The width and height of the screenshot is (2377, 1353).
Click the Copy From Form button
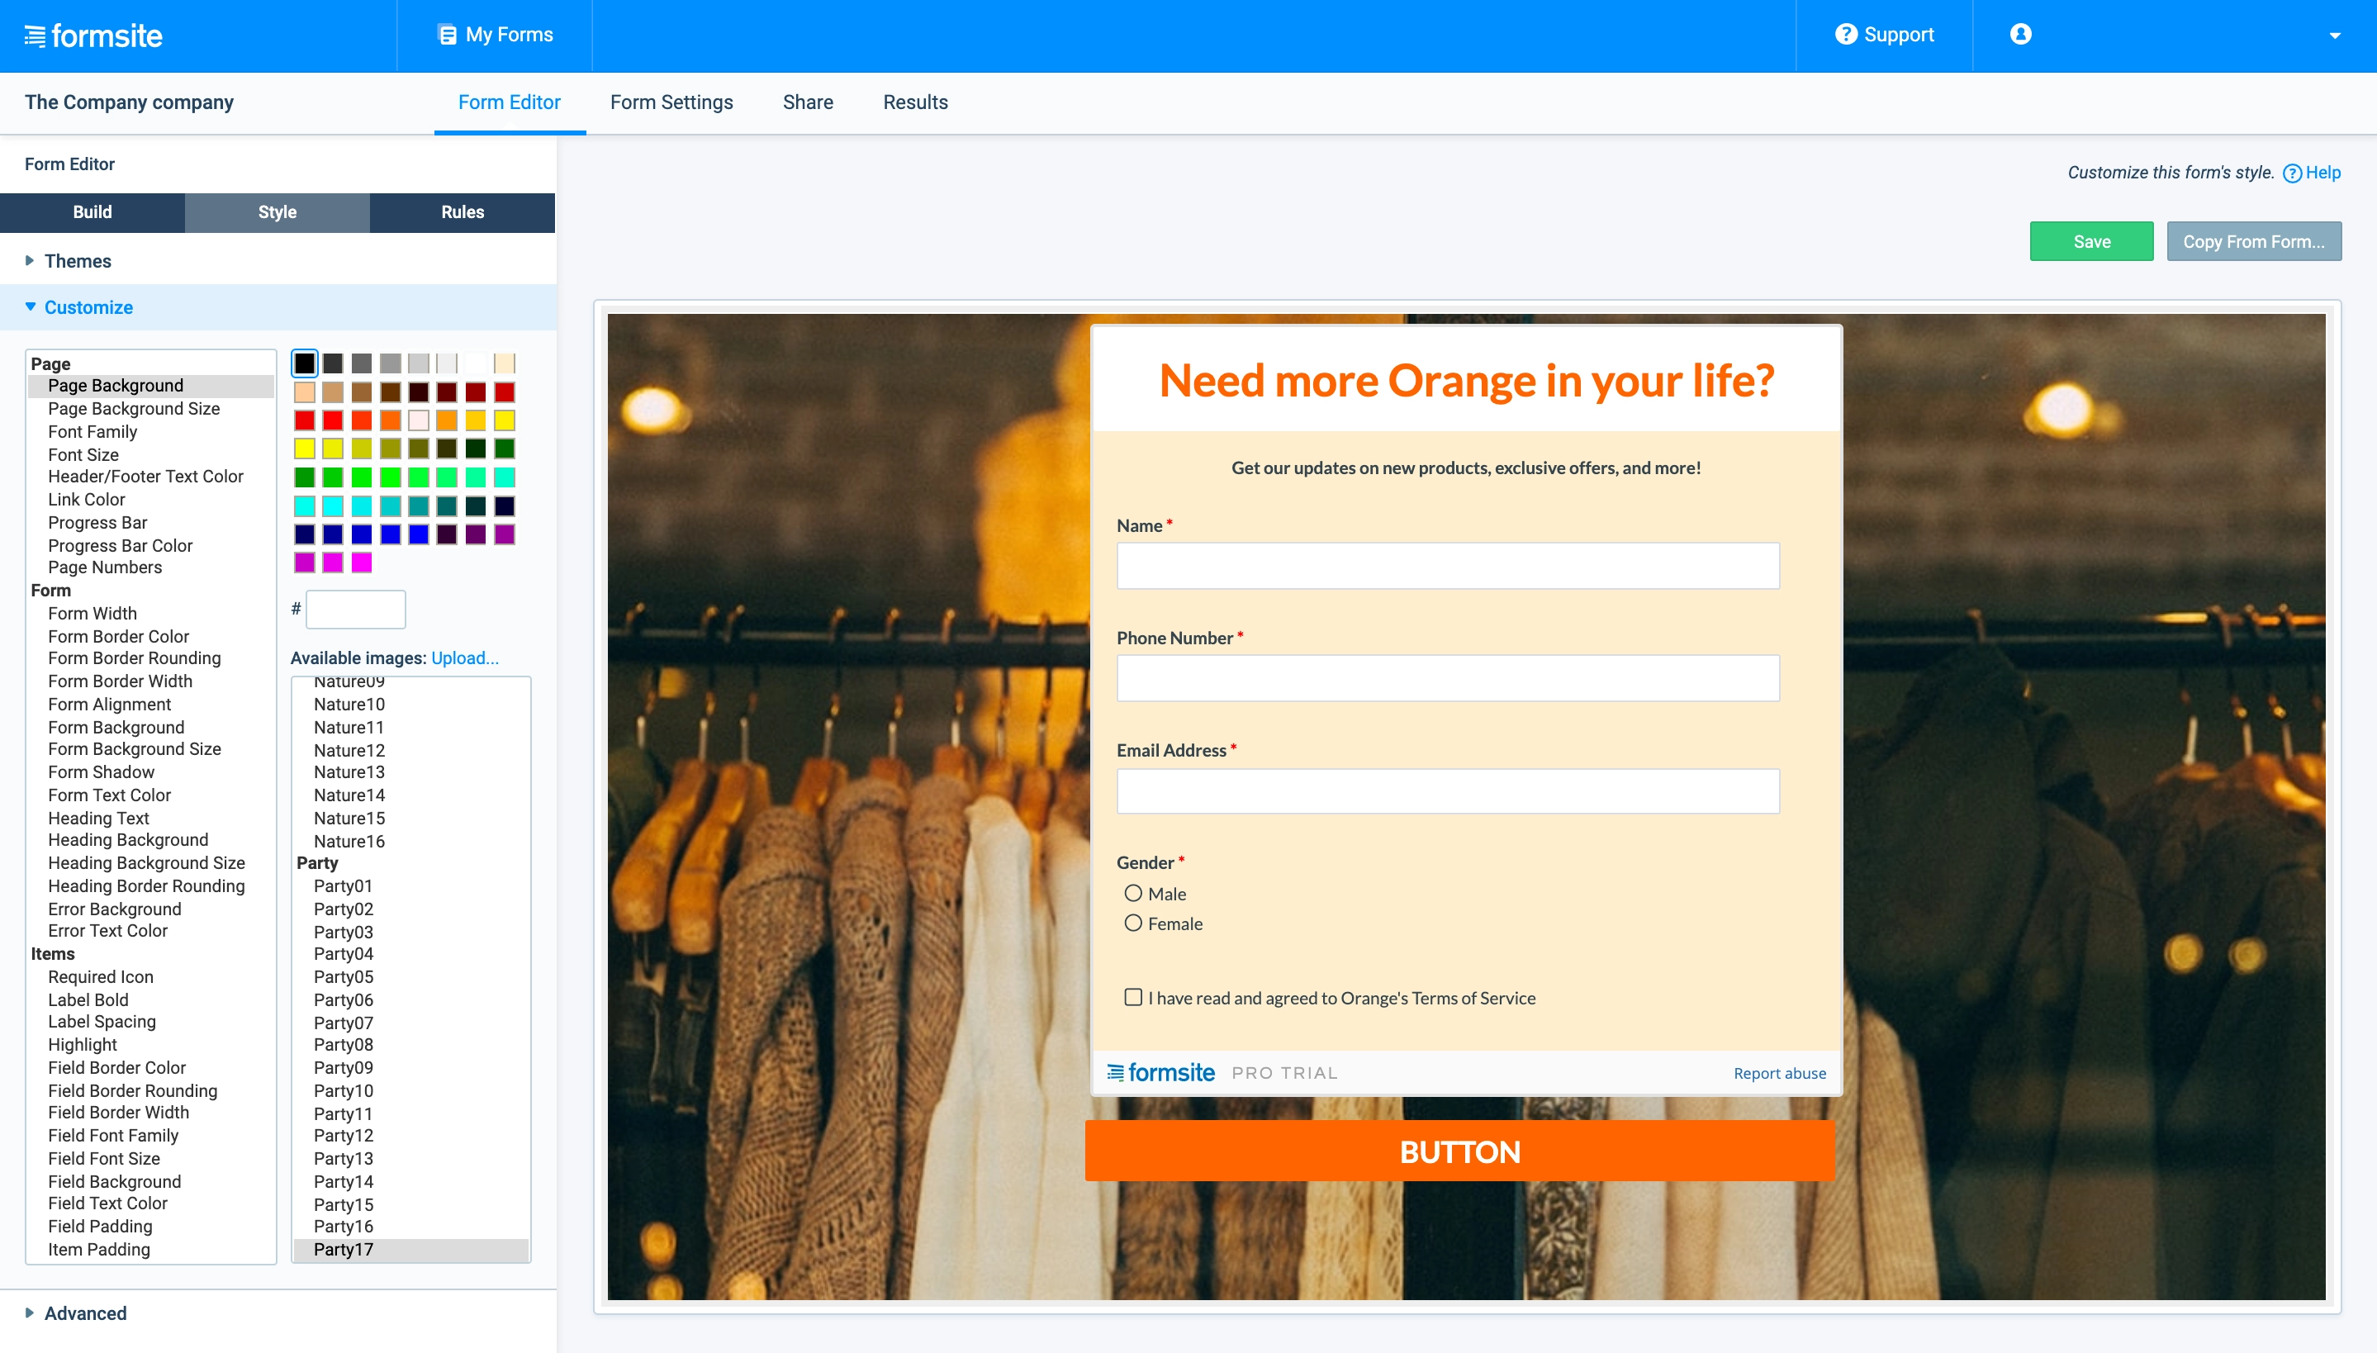click(x=2253, y=240)
